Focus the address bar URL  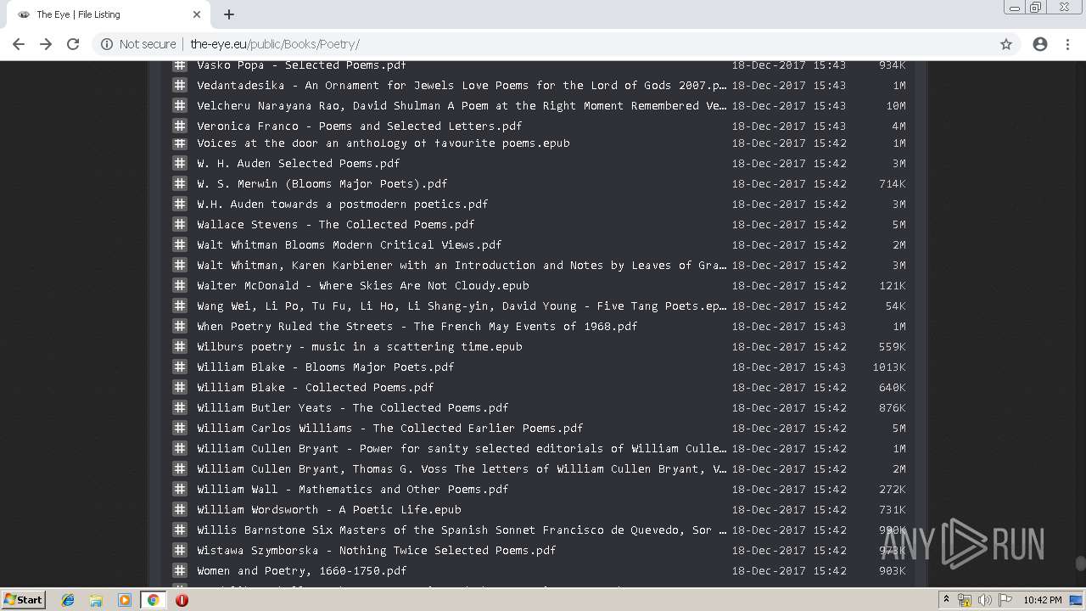[275, 44]
